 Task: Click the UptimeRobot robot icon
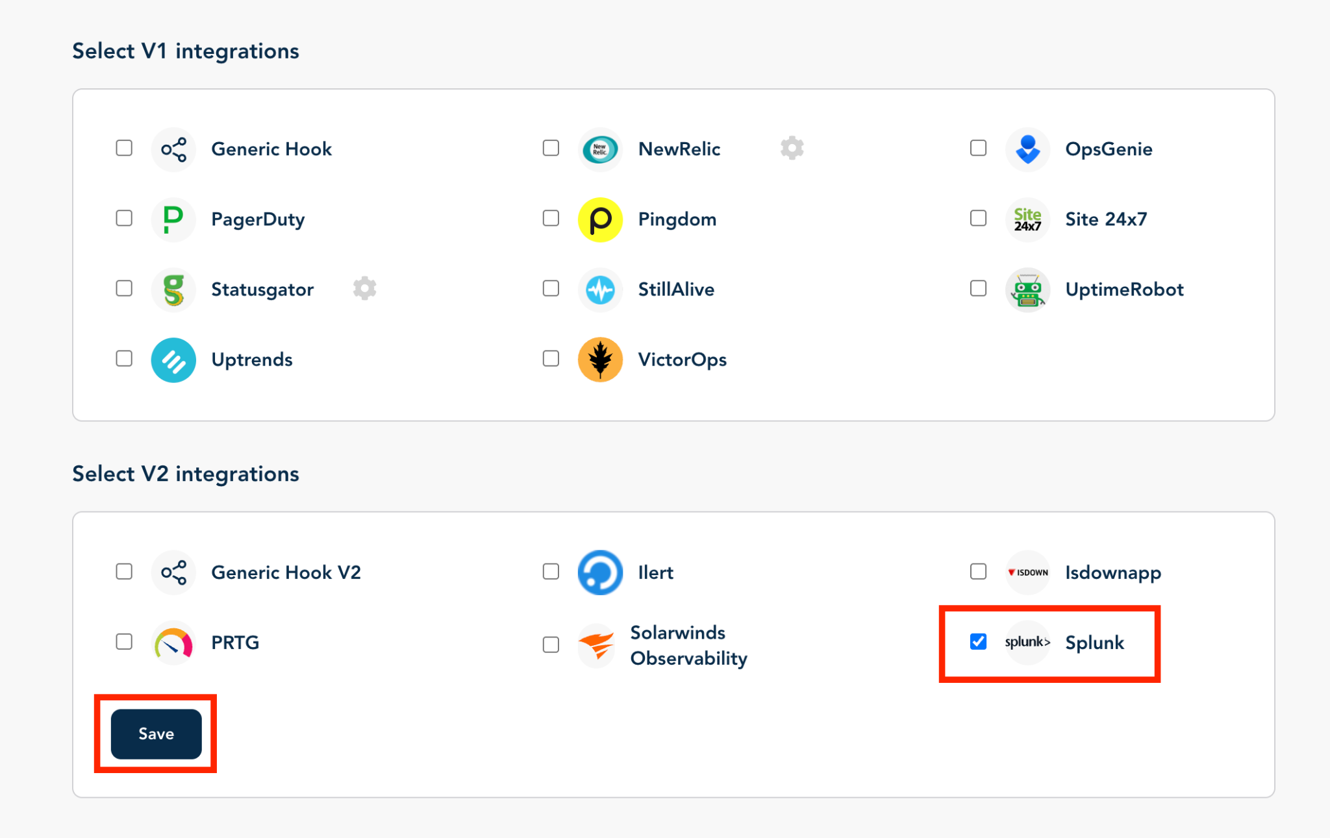1027,290
